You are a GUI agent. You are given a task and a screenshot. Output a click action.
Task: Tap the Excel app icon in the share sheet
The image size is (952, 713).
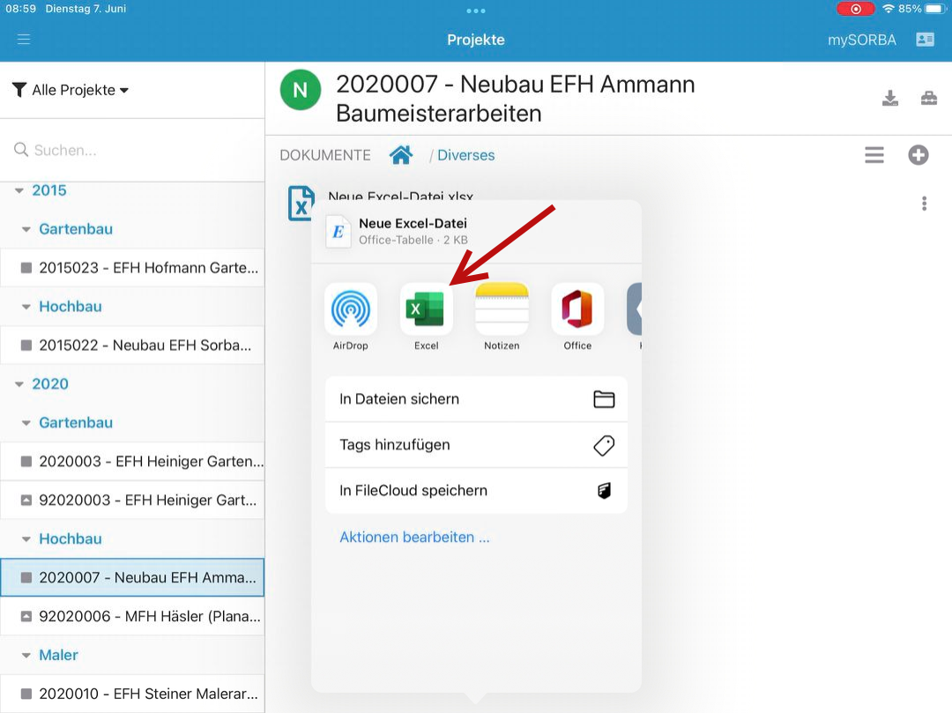pyautogui.click(x=427, y=310)
